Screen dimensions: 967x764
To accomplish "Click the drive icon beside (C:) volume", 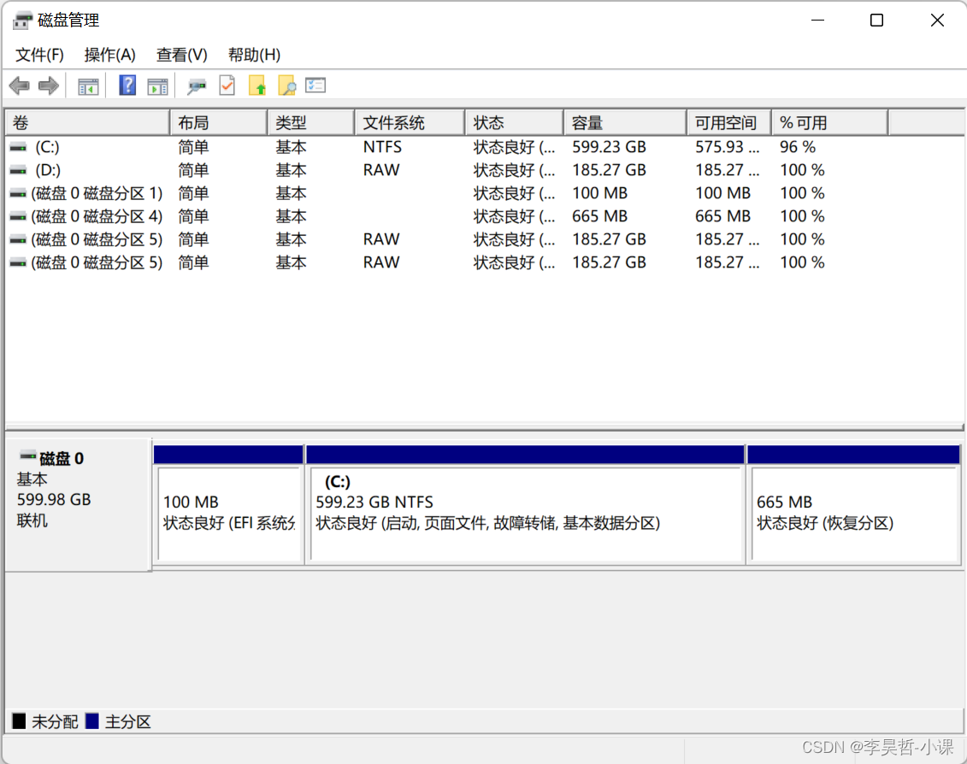I will pyautogui.click(x=19, y=147).
